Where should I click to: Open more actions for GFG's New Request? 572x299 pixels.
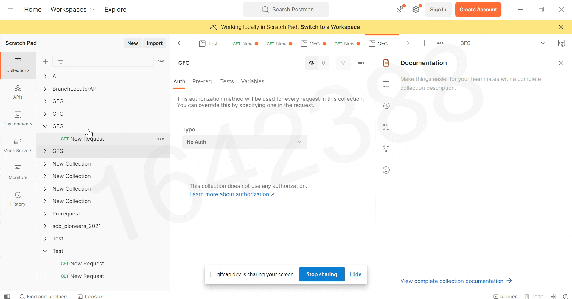tap(161, 139)
